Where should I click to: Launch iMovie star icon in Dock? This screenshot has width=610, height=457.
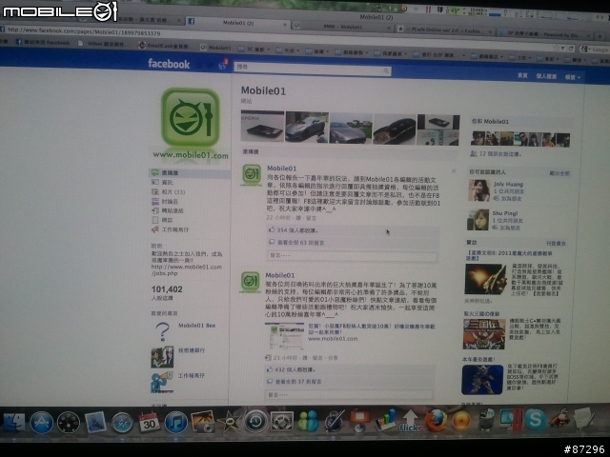click(229, 422)
